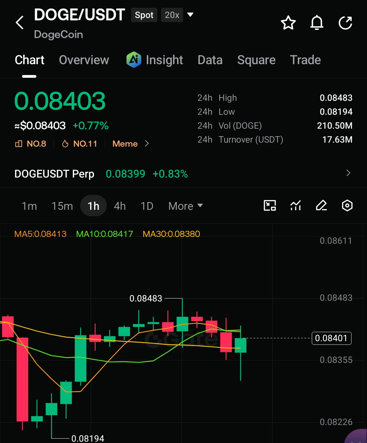Image resolution: width=367 pixels, height=443 pixels.
Task: Tap the chart high label 0.08483
Action: coord(146,298)
